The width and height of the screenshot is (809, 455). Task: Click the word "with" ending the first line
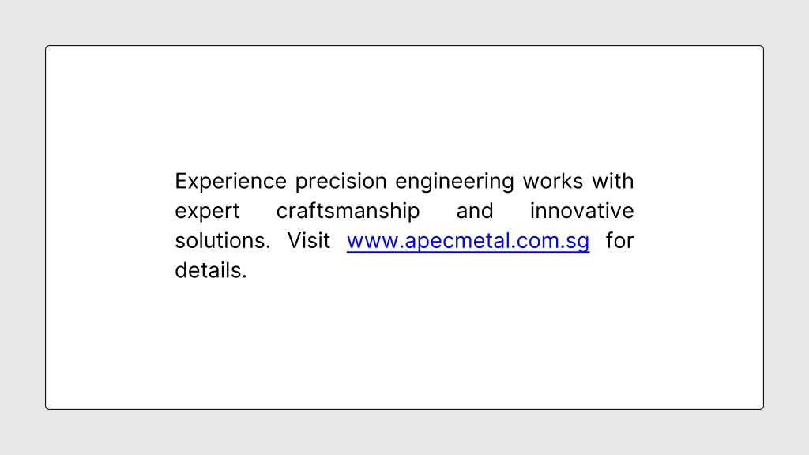pyautogui.click(x=613, y=181)
